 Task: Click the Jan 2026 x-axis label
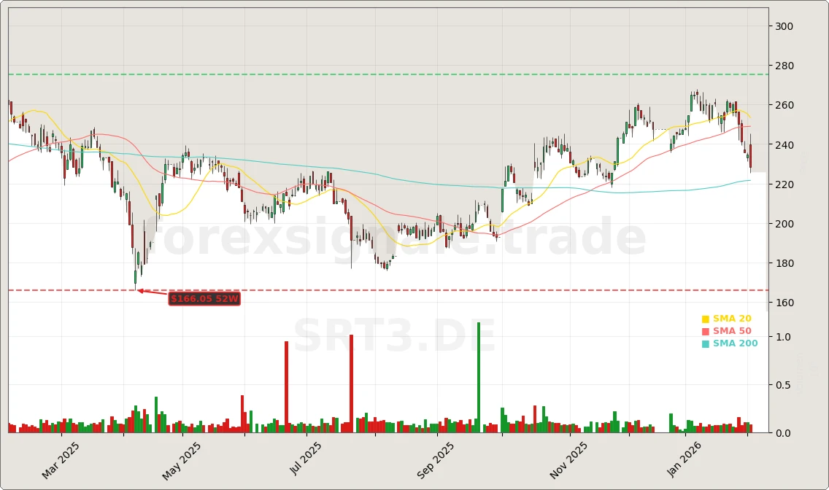tap(685, 460)
